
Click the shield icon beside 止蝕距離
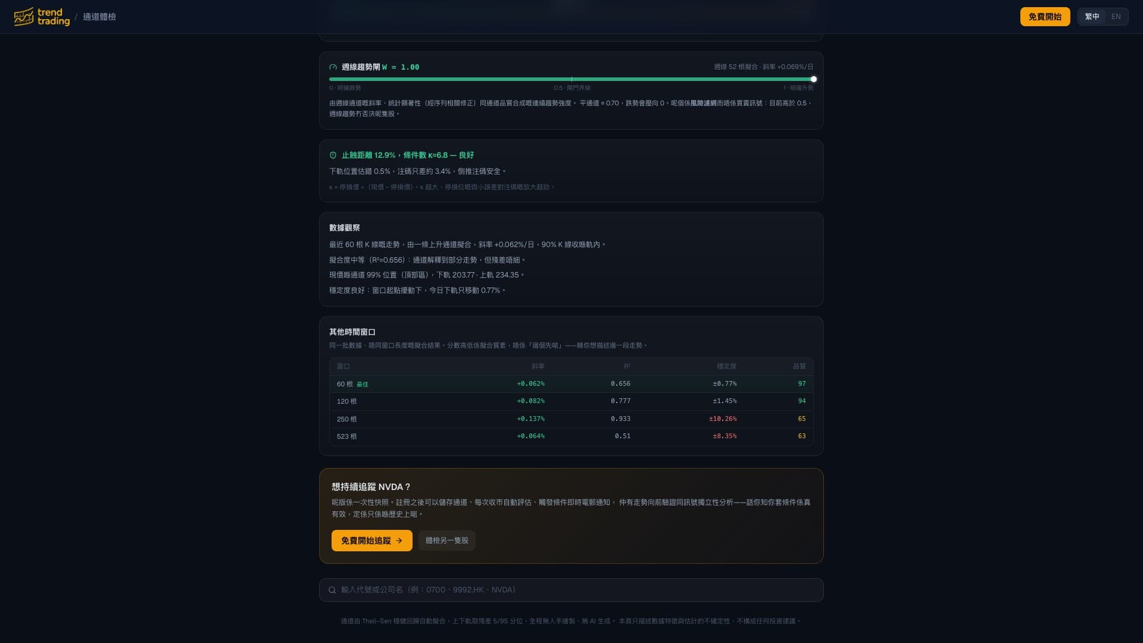click(x=333, y=155)
